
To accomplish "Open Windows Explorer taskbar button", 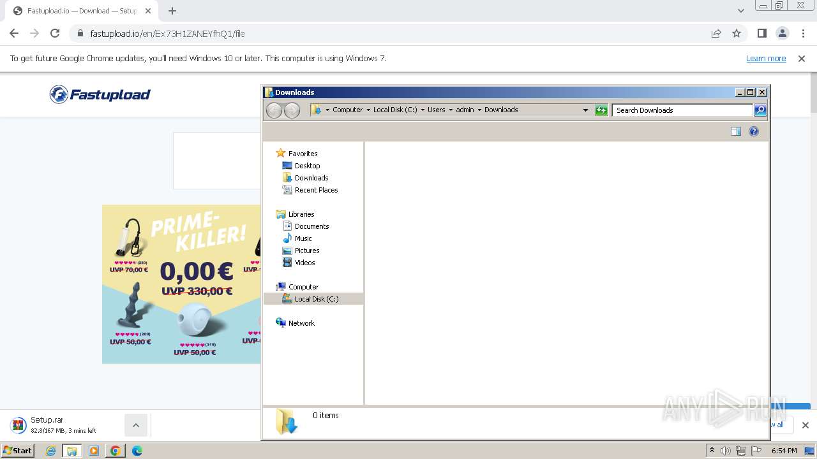I will [x=72, y=451].
